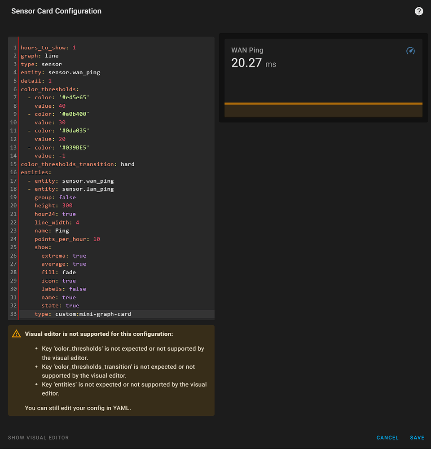Click the gauge icon on WAN Ping card

click(410, 51)
